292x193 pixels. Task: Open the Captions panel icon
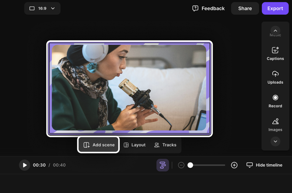275,50
